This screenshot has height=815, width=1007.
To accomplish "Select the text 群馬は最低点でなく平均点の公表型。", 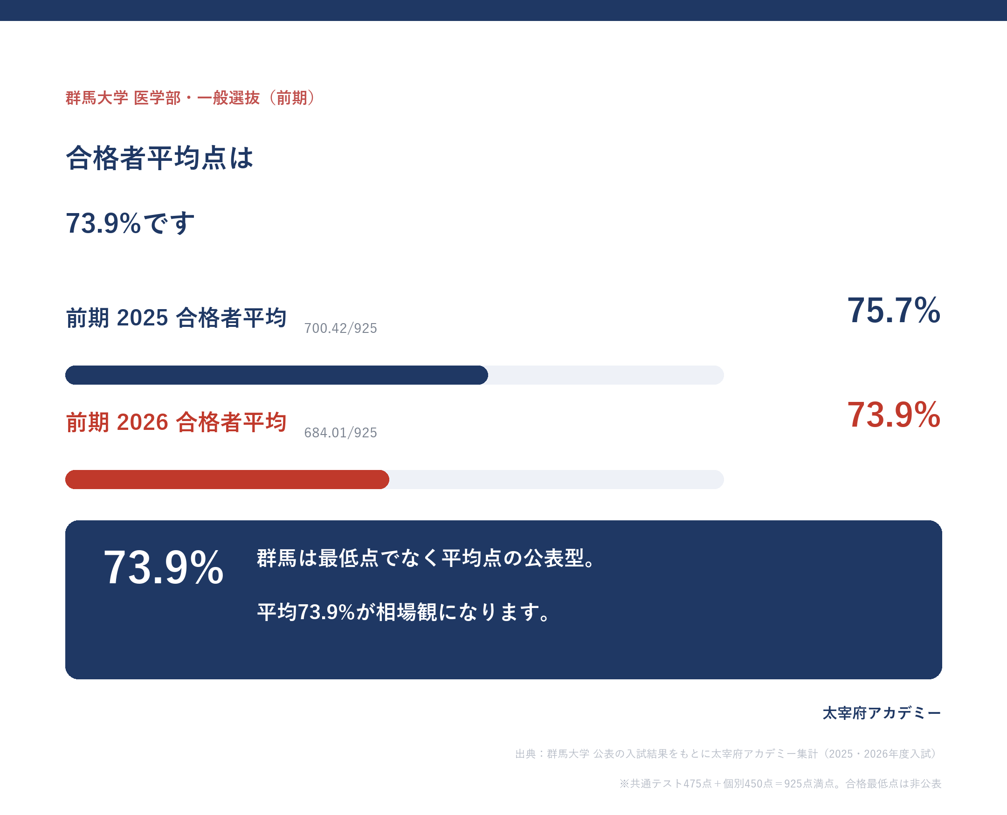I will coord(427,558).
